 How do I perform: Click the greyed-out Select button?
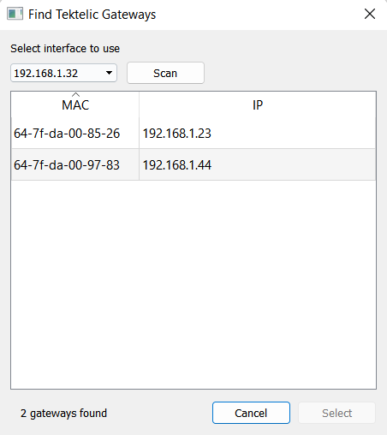(x=336, y=413)
